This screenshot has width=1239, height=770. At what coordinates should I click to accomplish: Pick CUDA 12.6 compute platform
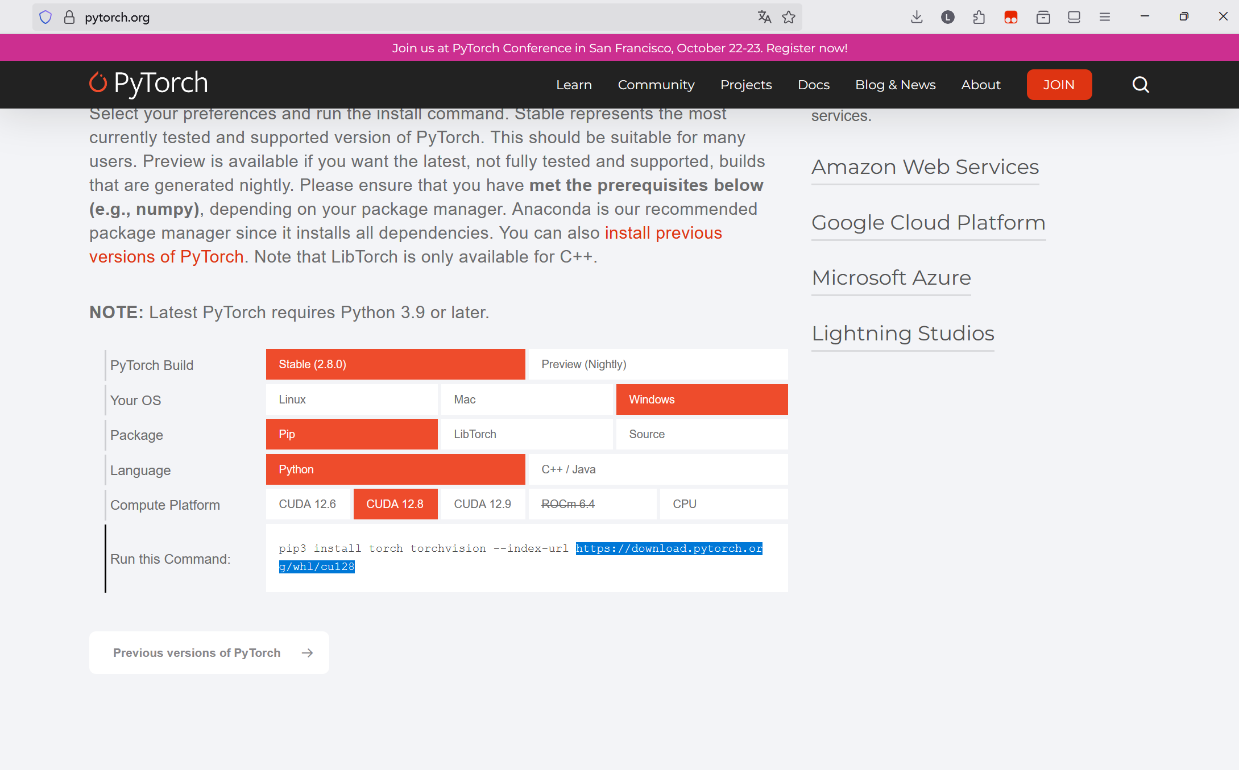coord(308,504)
